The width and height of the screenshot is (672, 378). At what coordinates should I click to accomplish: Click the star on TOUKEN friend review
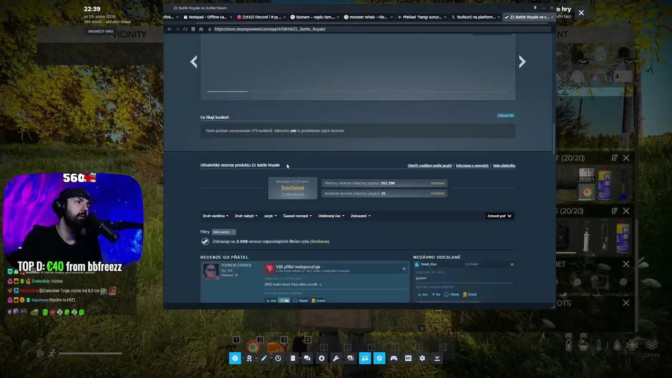404,269
